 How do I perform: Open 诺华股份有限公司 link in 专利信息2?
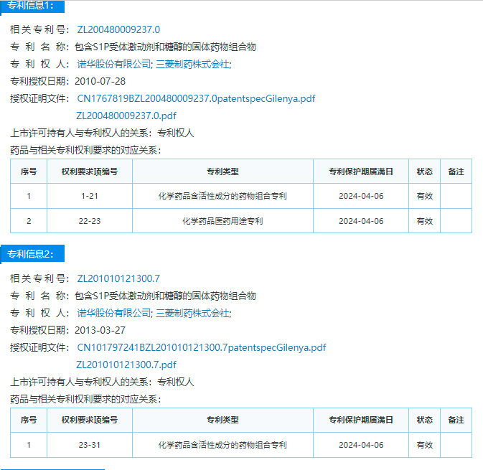tap(113, 313)
